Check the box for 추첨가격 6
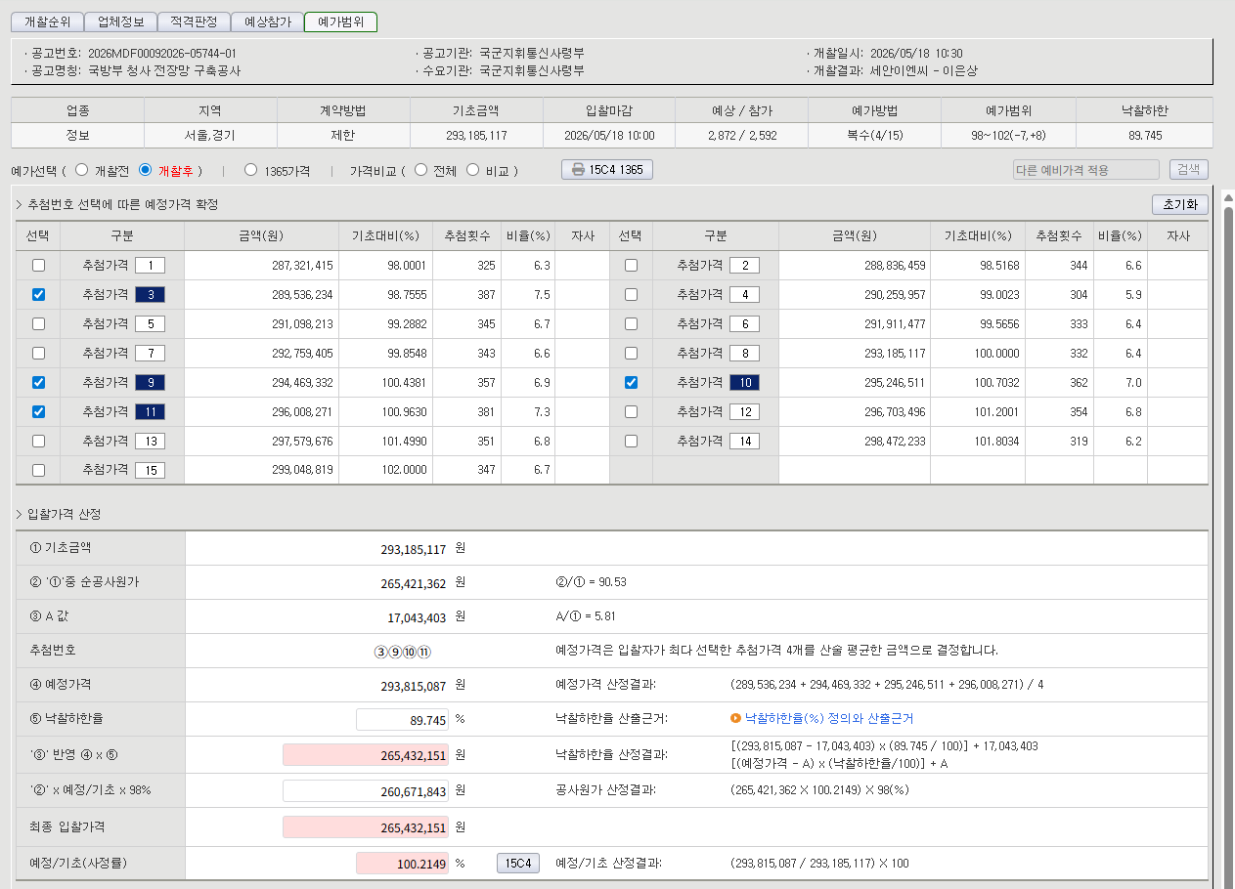This screenshot has width=1235, height=889. [631, 323]
